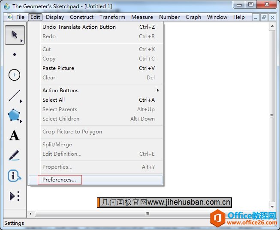Click the Sketchpad app icon in title bar
The width and height of the screenshot is (280, 230).
[x=7, y=6]
